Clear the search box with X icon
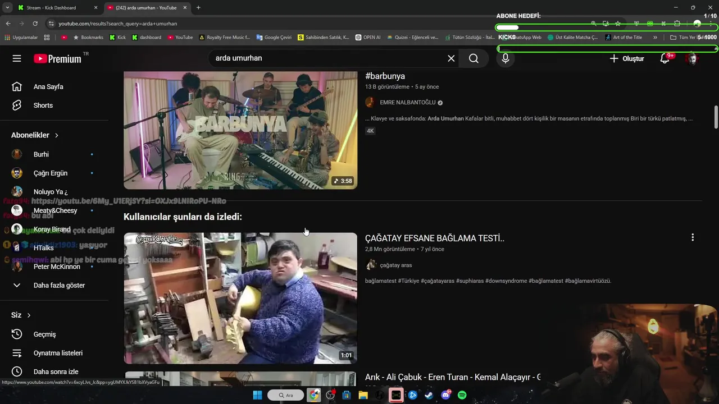 (451, 58)
